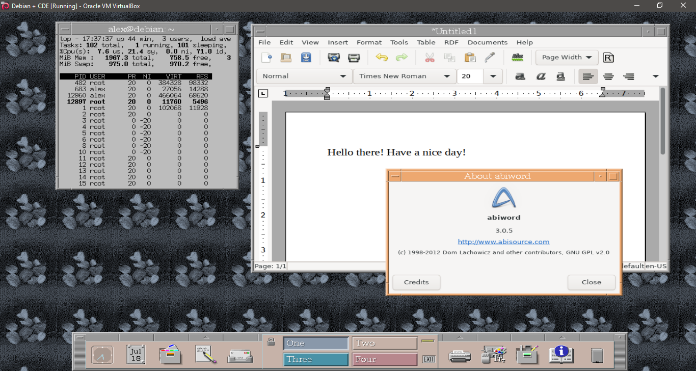
Task: Open CDE Style Manager in front panel
Action: 494,354
